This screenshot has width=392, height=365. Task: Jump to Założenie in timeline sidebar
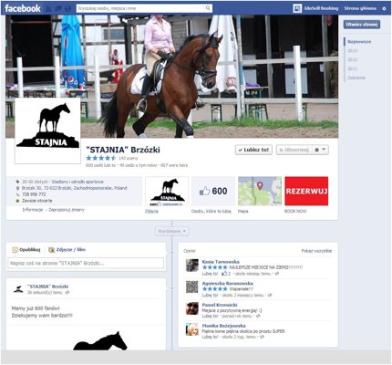coord(356,78)
